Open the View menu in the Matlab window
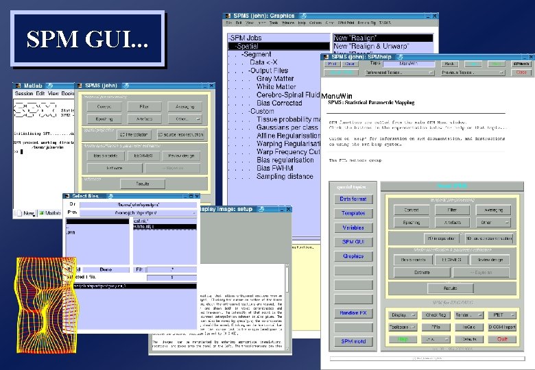Viewport: 535px width, 370px height. [x=53, y=93]
